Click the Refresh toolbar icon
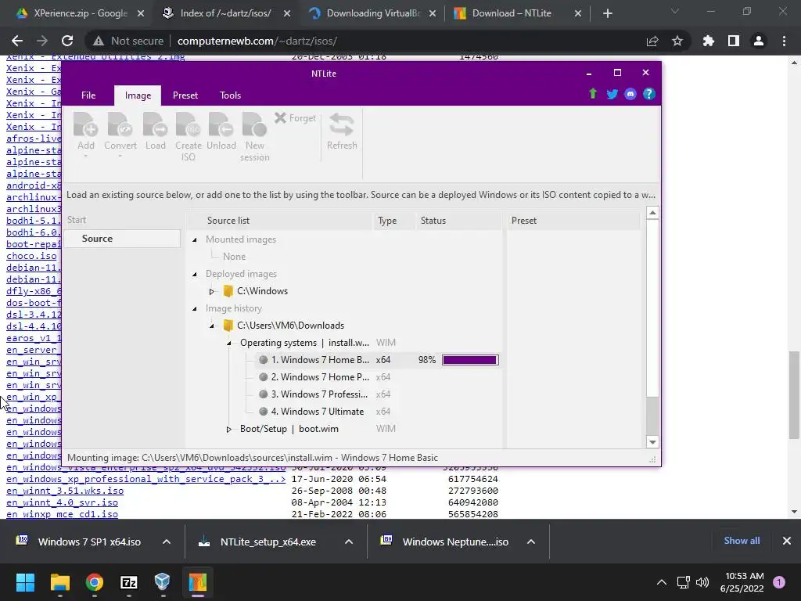This screenshot has height=601, width=801. click(342, 131)
